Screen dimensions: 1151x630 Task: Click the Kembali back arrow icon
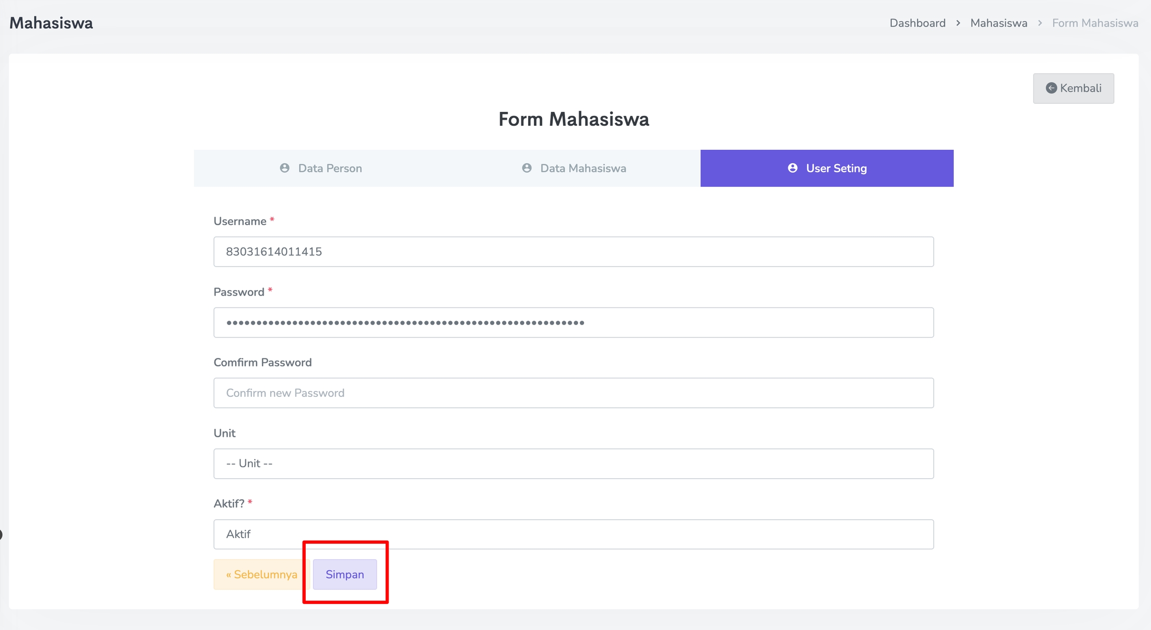point(1051,88)
